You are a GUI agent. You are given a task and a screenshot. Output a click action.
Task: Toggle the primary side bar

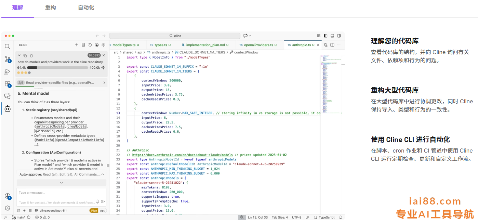[x=326, y=36]
